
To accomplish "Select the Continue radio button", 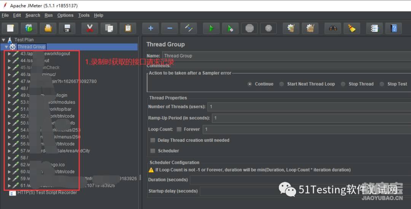I will tap(250, 84).
